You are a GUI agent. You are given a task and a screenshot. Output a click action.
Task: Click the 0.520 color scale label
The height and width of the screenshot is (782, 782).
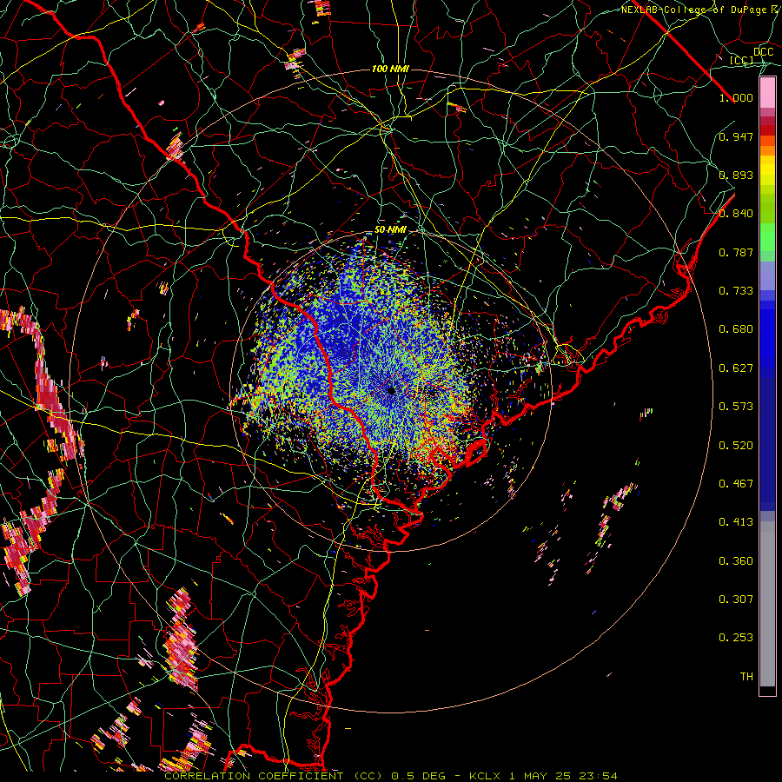tap(736, 446)
